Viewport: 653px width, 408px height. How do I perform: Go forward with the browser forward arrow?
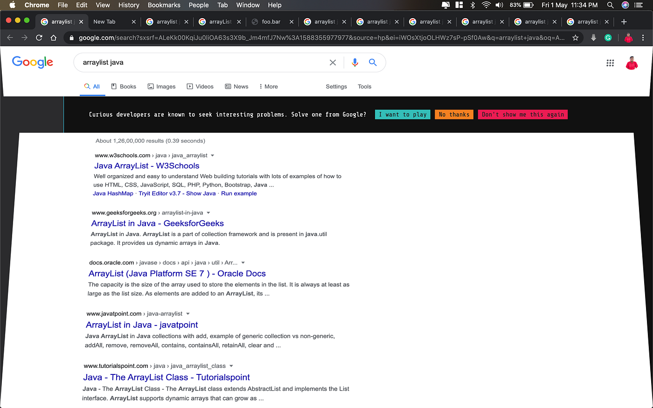tap(25, 38)
